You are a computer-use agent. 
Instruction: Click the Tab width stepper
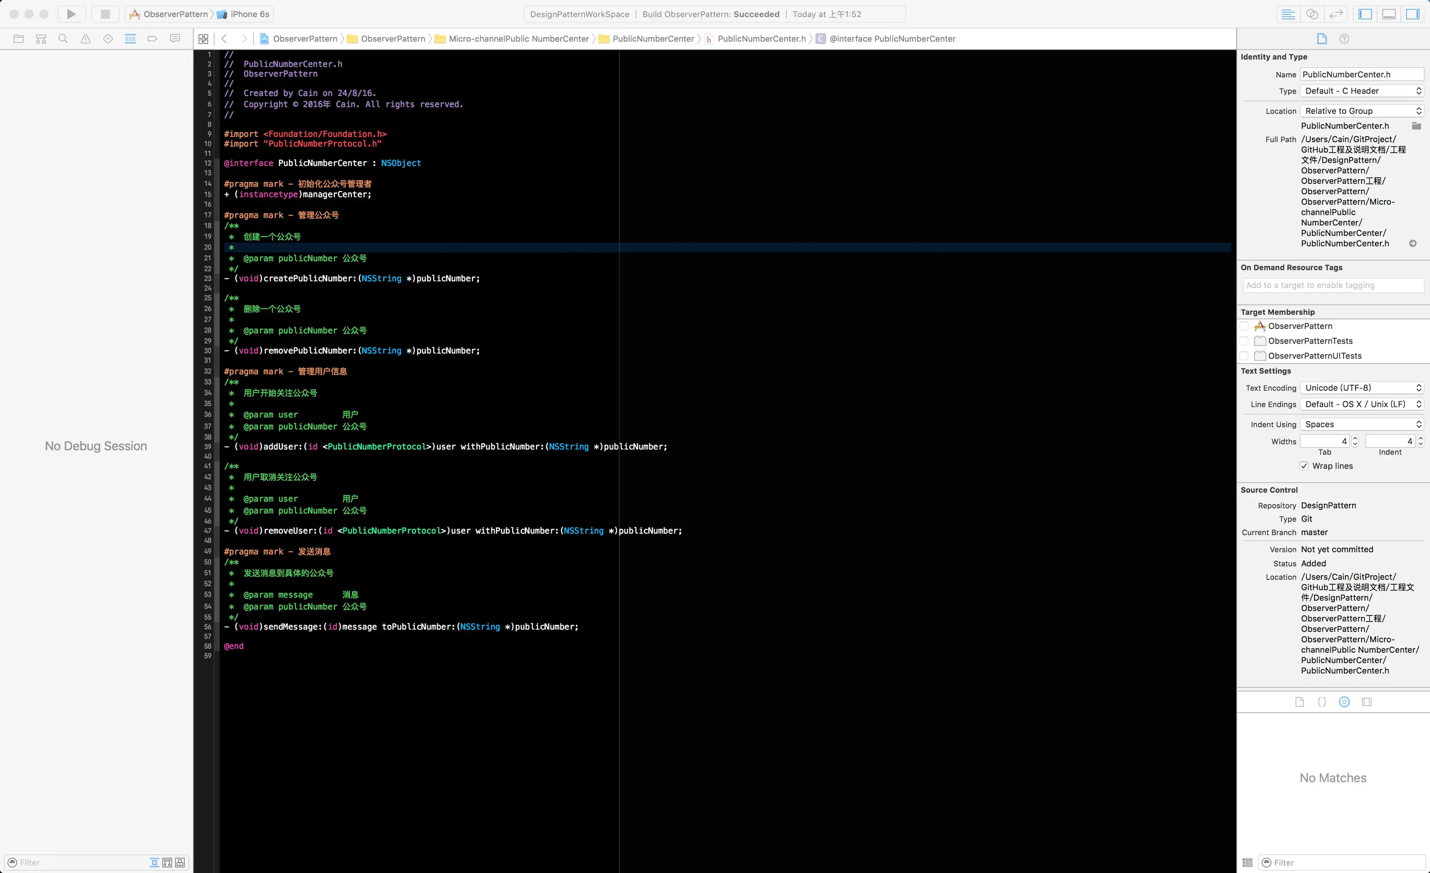(x=1355, y=441)
